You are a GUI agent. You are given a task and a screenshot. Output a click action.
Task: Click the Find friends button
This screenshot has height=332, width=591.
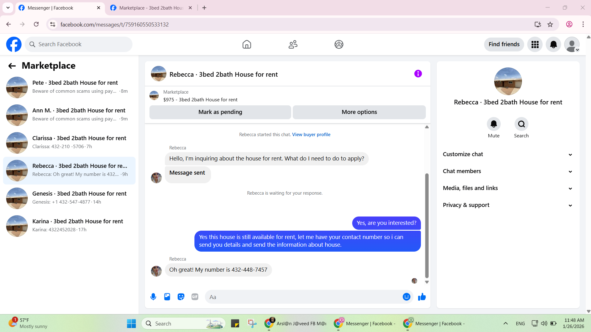click(504, 44)
